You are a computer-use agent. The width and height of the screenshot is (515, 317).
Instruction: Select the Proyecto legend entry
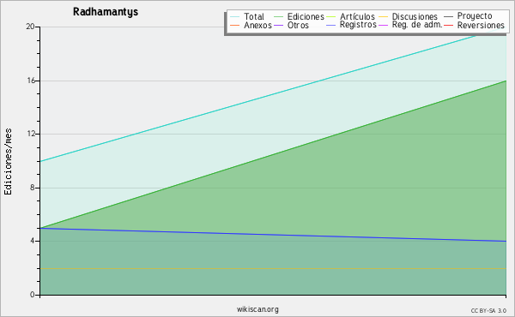[475, 16]
